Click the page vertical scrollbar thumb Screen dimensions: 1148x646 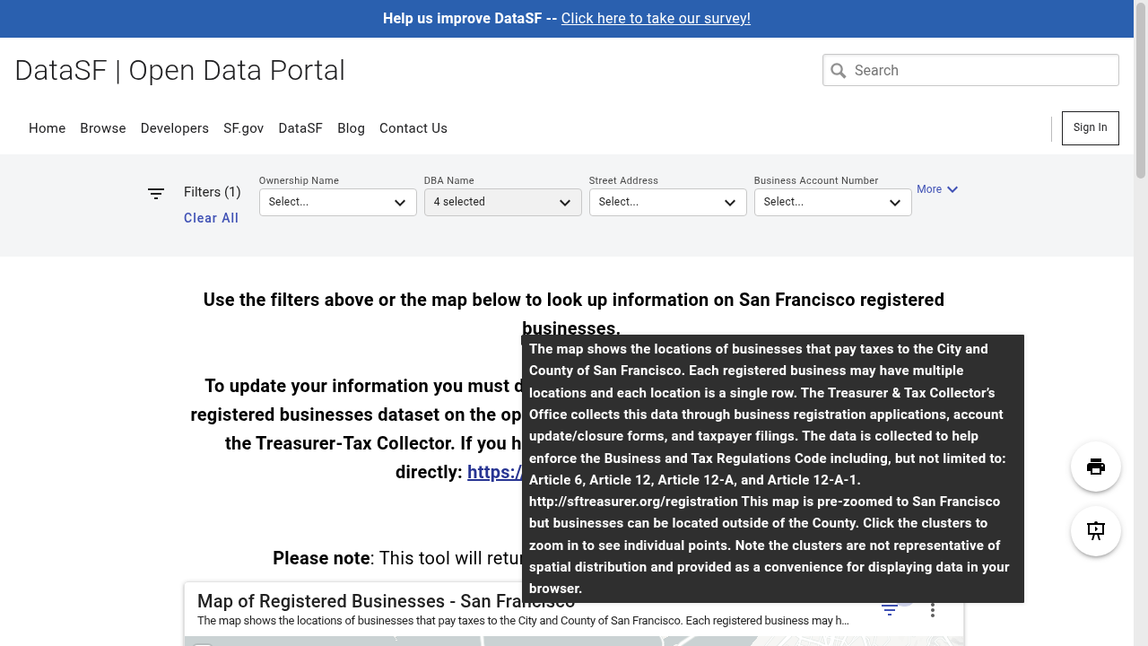coord(1141,90)
